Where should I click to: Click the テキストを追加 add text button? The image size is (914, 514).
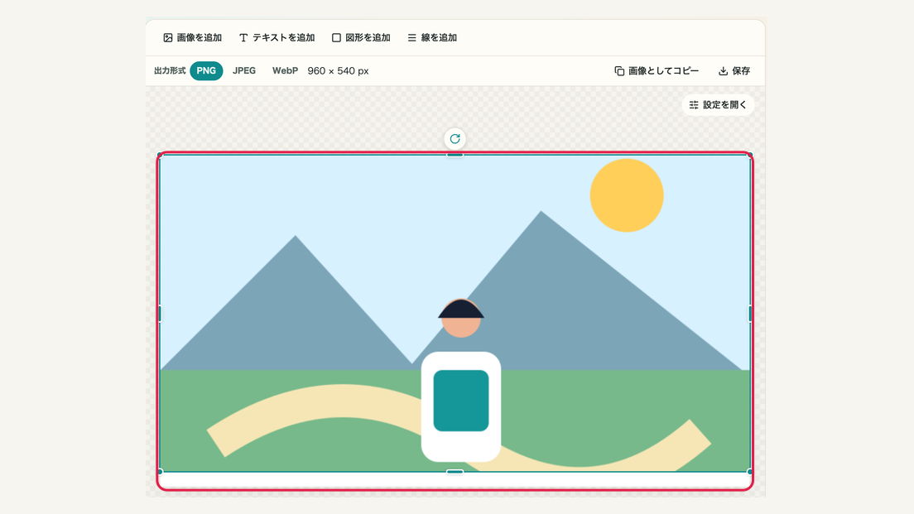pyautogui.click(x=277, y=37)
